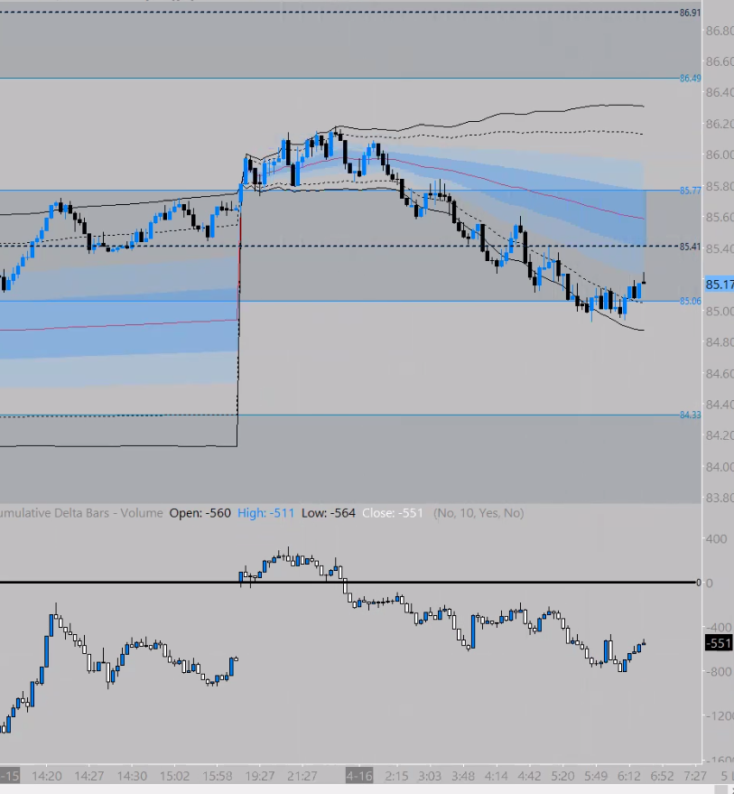Click the 15:02 time axis label
734x794 pixels.
tap(174, 776)
